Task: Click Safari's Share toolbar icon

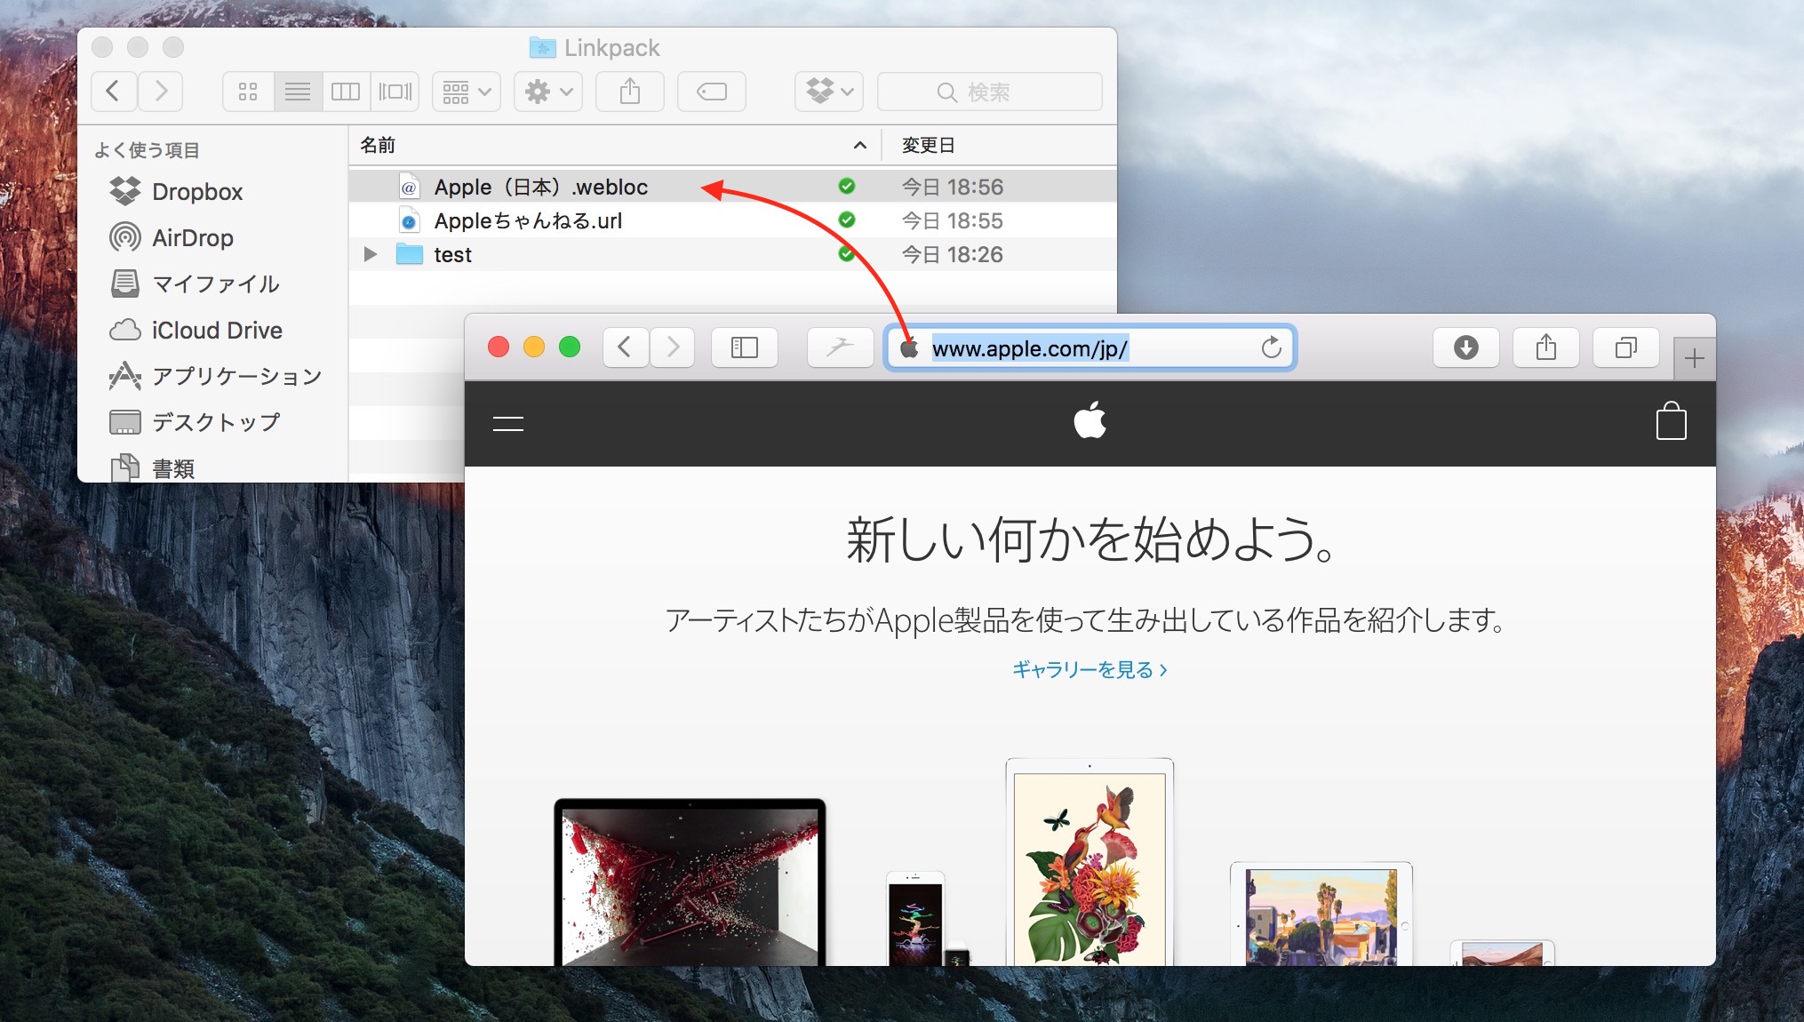Action: [1545, 347]
